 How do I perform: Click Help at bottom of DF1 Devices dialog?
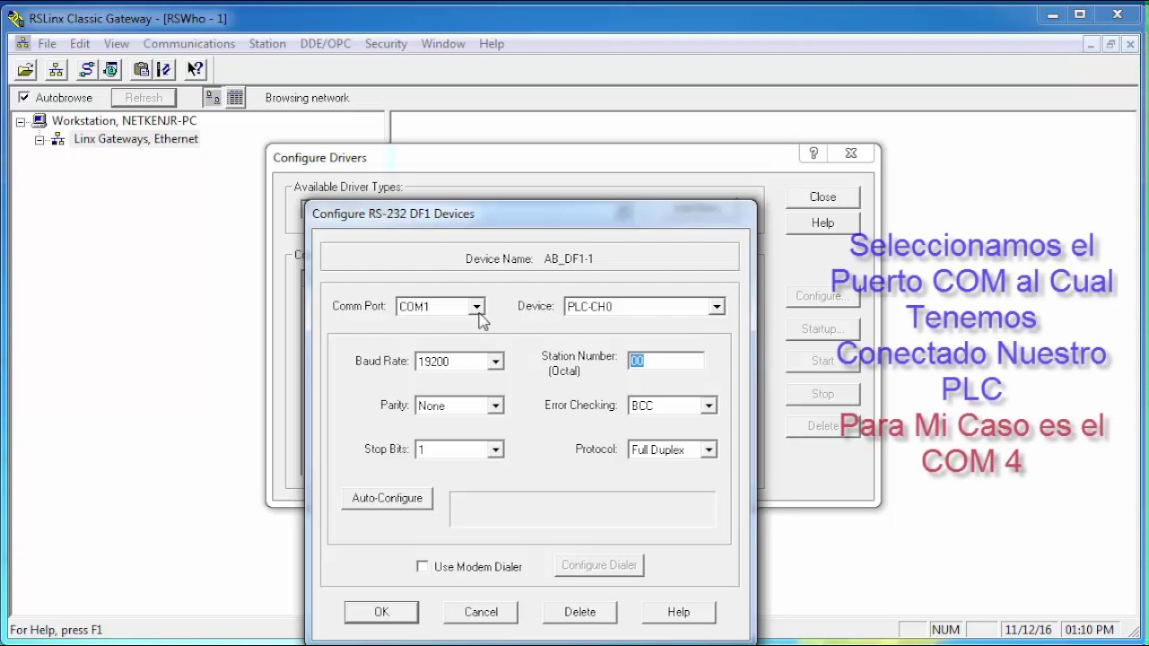tap(679, 612)
